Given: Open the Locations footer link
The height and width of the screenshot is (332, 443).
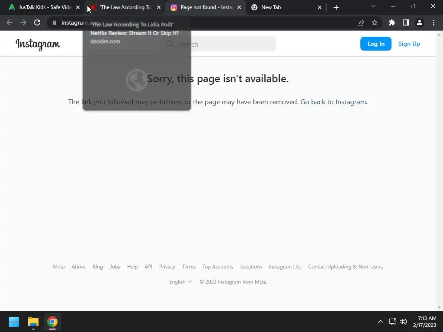Looking at the screenshot, I should [251, 267].
